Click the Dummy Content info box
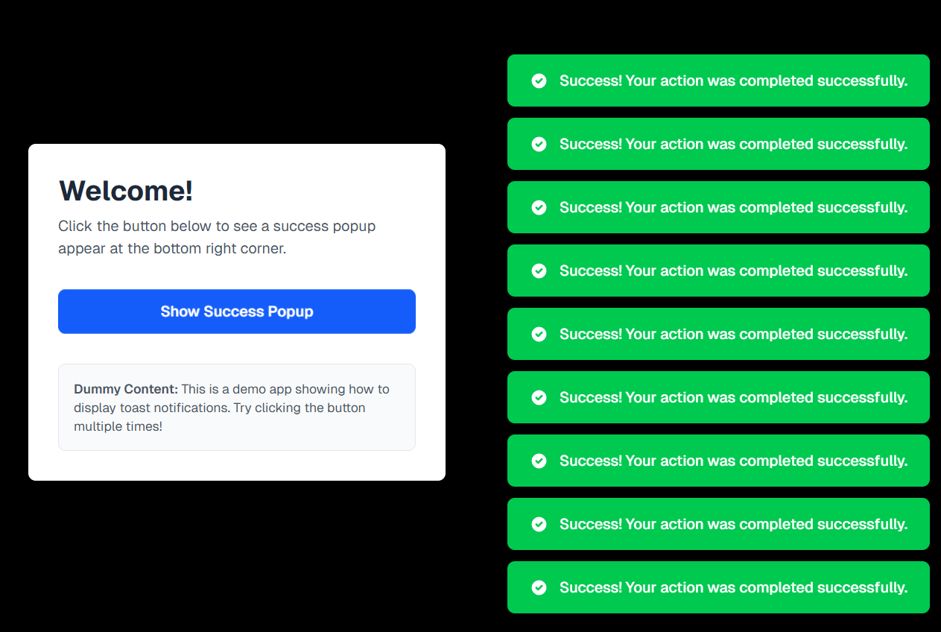Viewport: 941px width, 632px height. pos(237,407)
